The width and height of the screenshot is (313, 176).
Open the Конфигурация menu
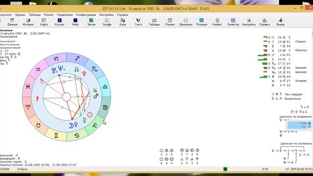pos(86,15)
